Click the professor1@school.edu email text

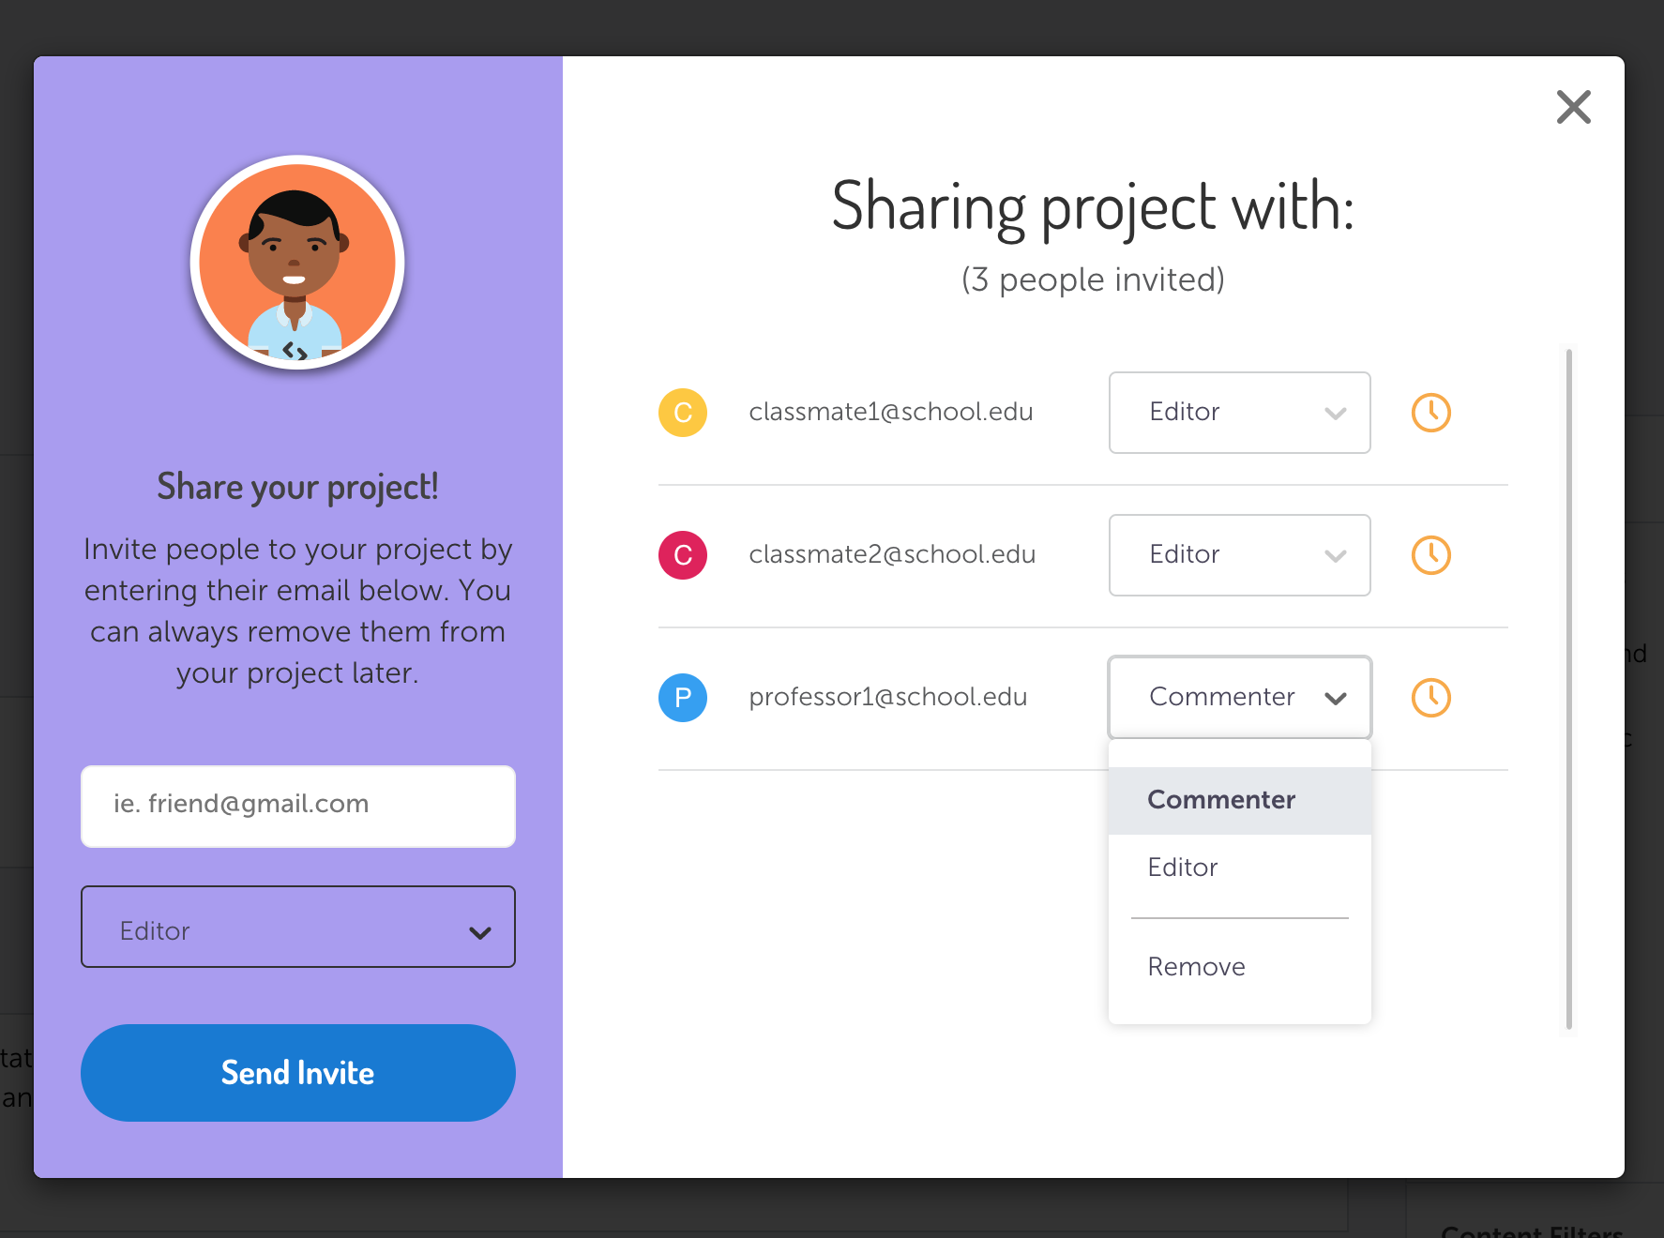click(887, 698)
